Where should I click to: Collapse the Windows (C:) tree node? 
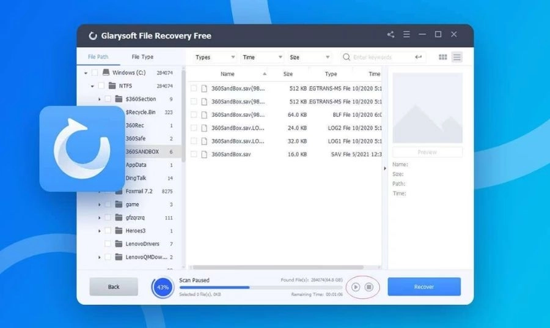(x=86, y=73)
